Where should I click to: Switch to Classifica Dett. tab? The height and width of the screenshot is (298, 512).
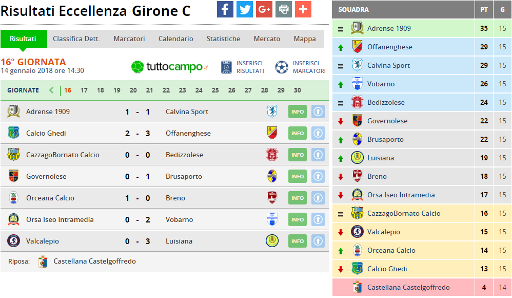pos(76,39)
